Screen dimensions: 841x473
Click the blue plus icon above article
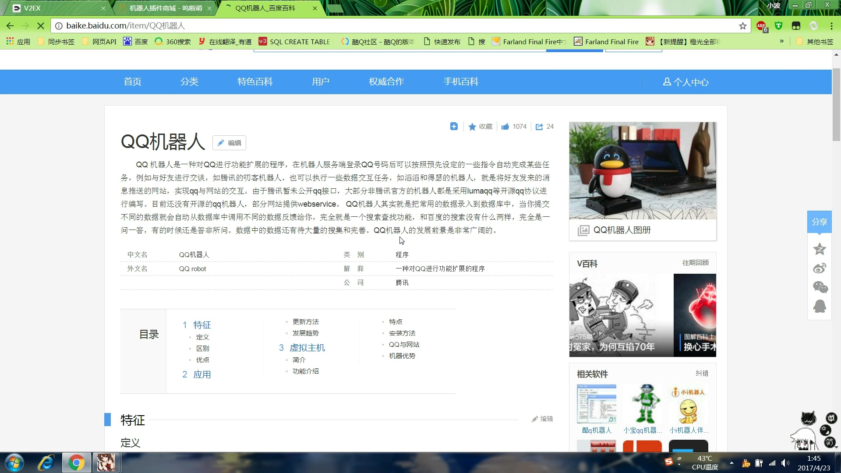454,127
